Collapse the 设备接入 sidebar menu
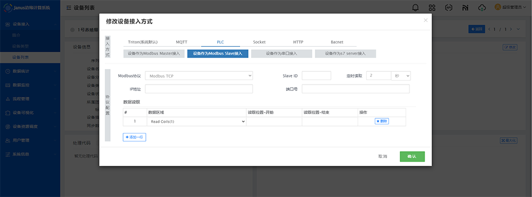The height and width of the screenshot is (197, 532). (x=55, y=24)
